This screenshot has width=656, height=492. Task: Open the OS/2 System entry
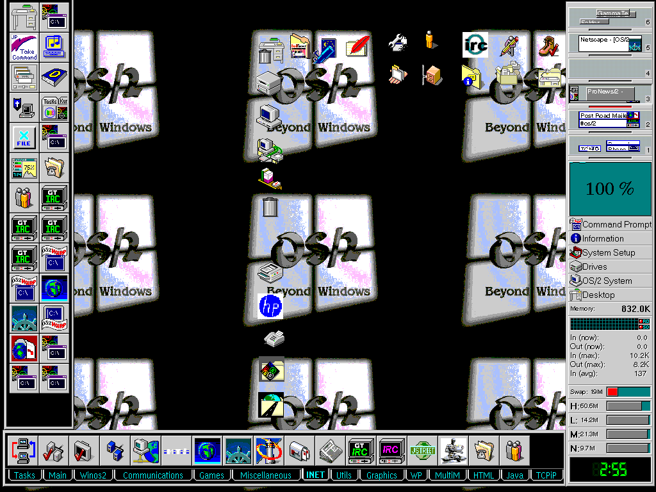coord(611,281)
